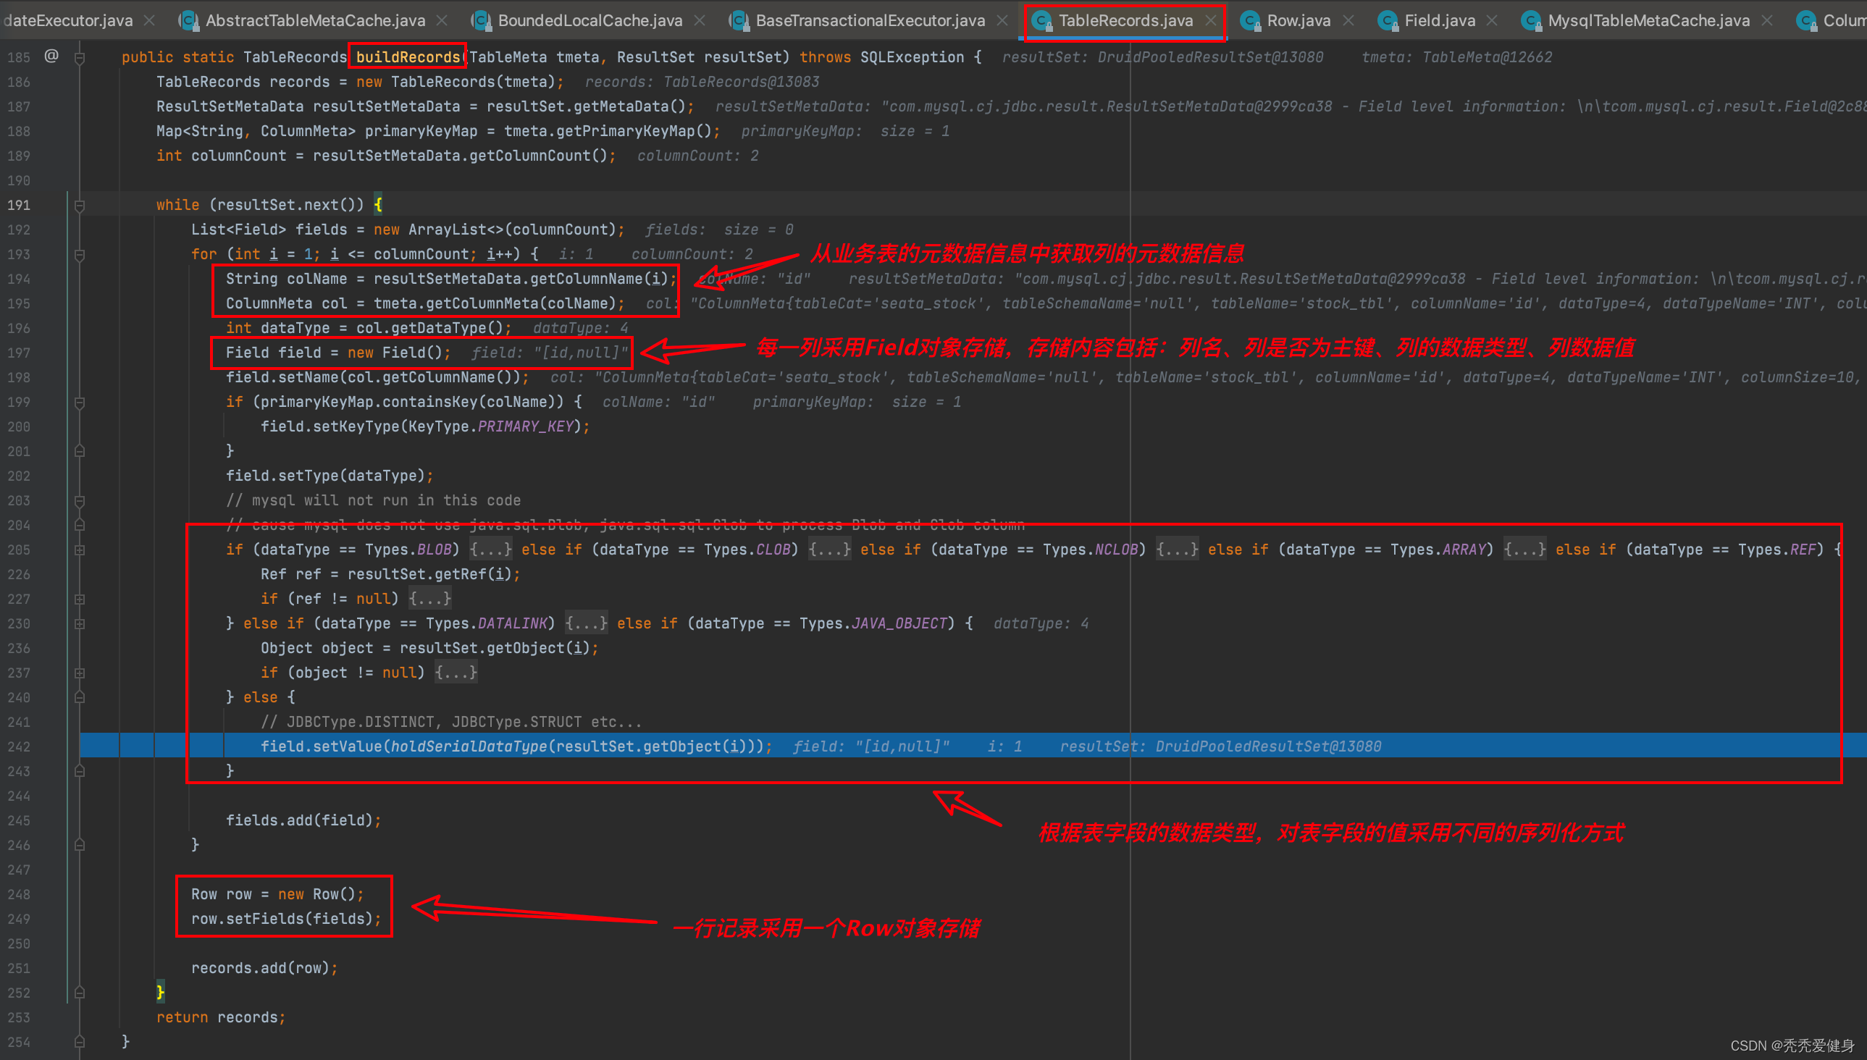Click line number 242 in the gutter
Viewport: 1867px width, 1060px height.
(19, 747)
